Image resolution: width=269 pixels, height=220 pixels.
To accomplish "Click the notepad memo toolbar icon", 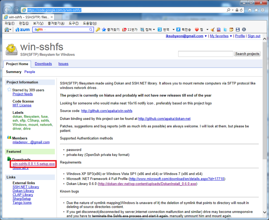I will click(x=231, y=30).
